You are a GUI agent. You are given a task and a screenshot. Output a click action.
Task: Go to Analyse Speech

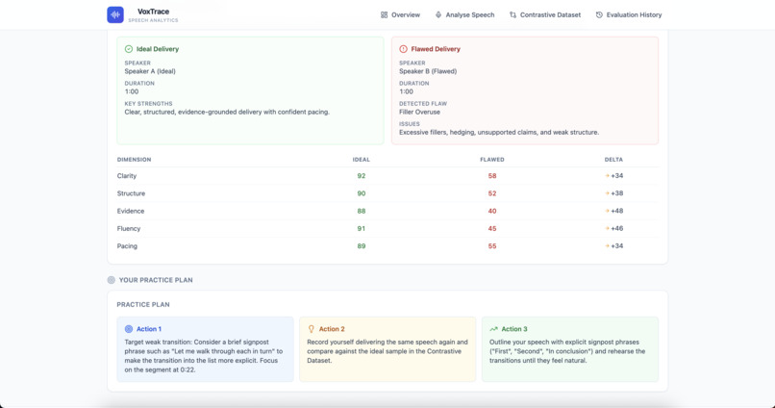point(464,14)
